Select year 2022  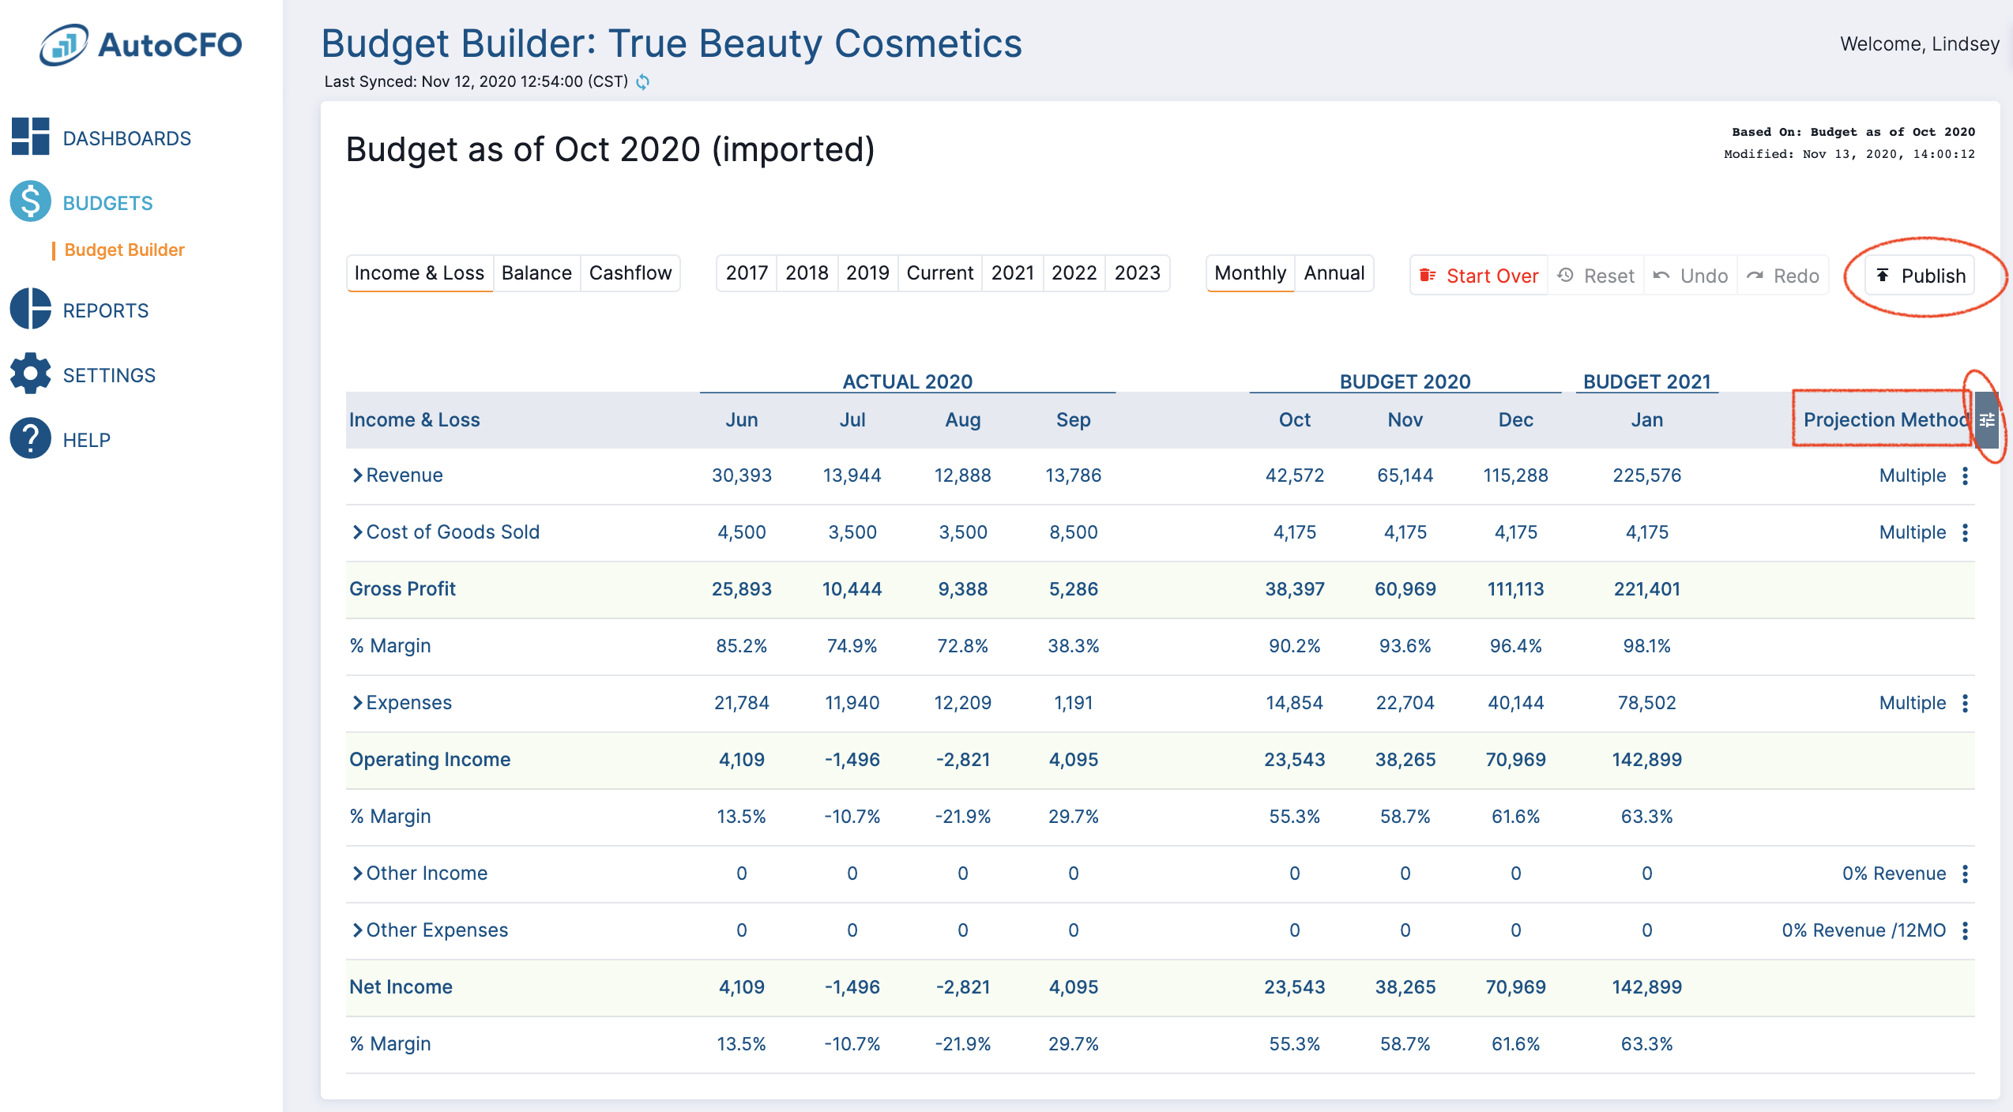coord(1074,273)
